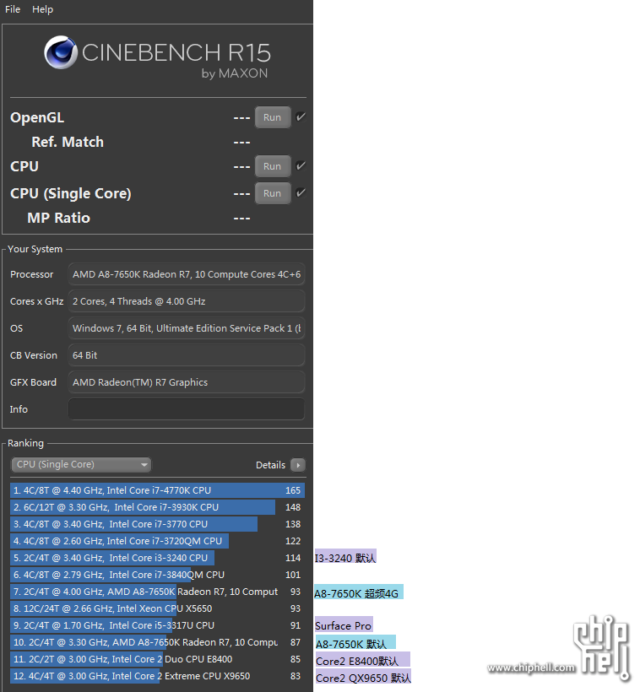The image size is (640, 692).
Task: Open the File menu
Action: point(13,9)
